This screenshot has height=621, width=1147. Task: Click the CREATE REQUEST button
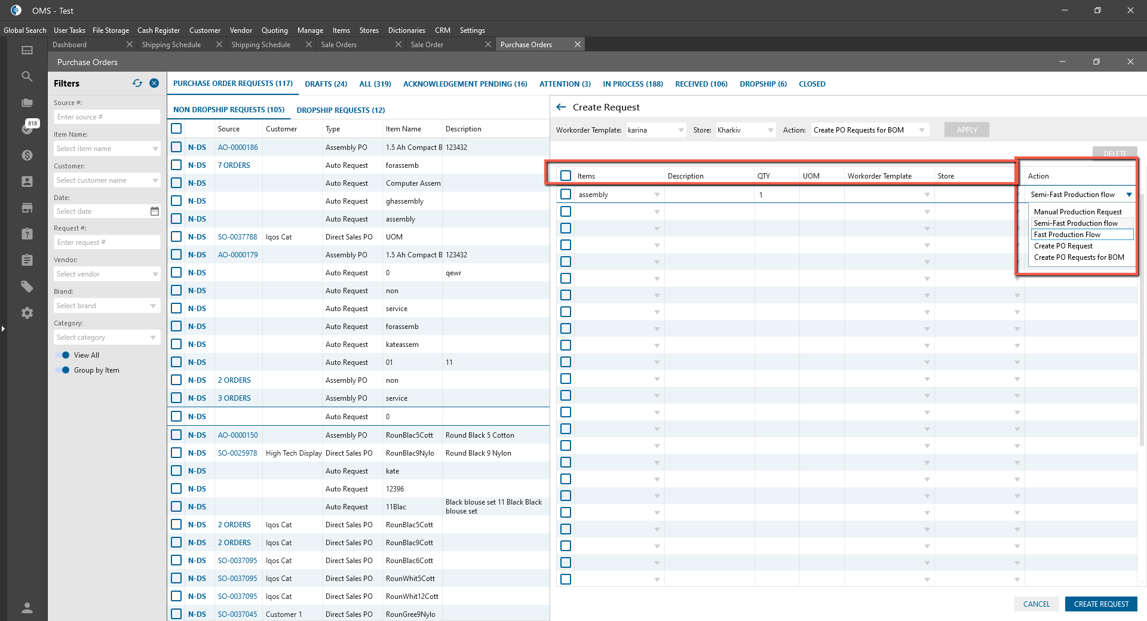click(1101, 604)
